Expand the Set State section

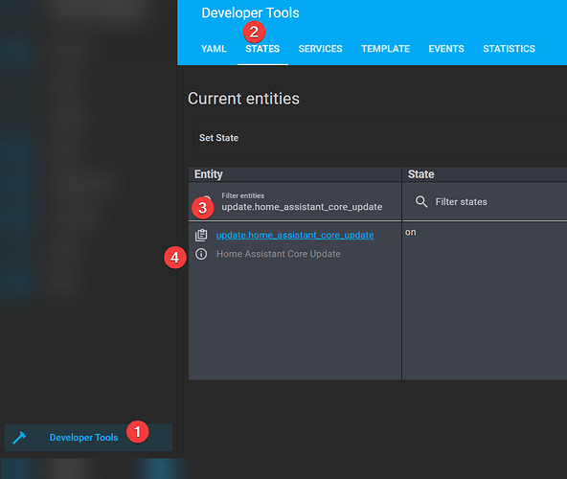379,138
